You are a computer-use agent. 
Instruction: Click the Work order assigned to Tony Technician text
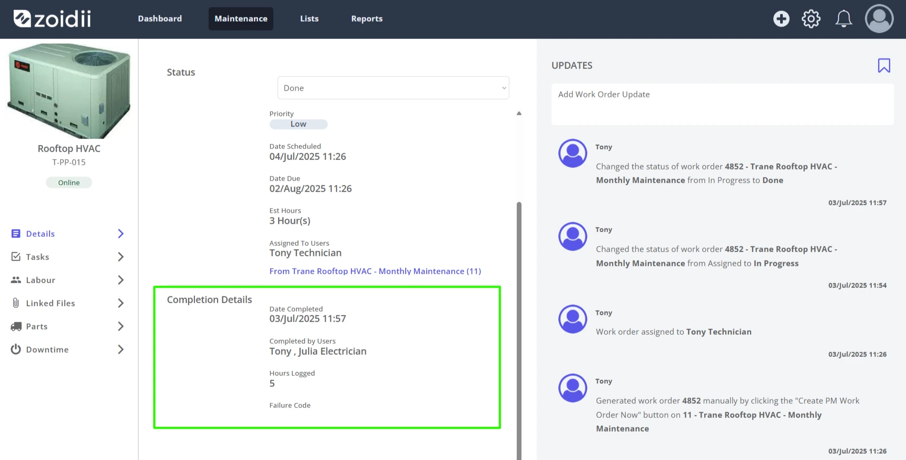(x=674, y=332)
